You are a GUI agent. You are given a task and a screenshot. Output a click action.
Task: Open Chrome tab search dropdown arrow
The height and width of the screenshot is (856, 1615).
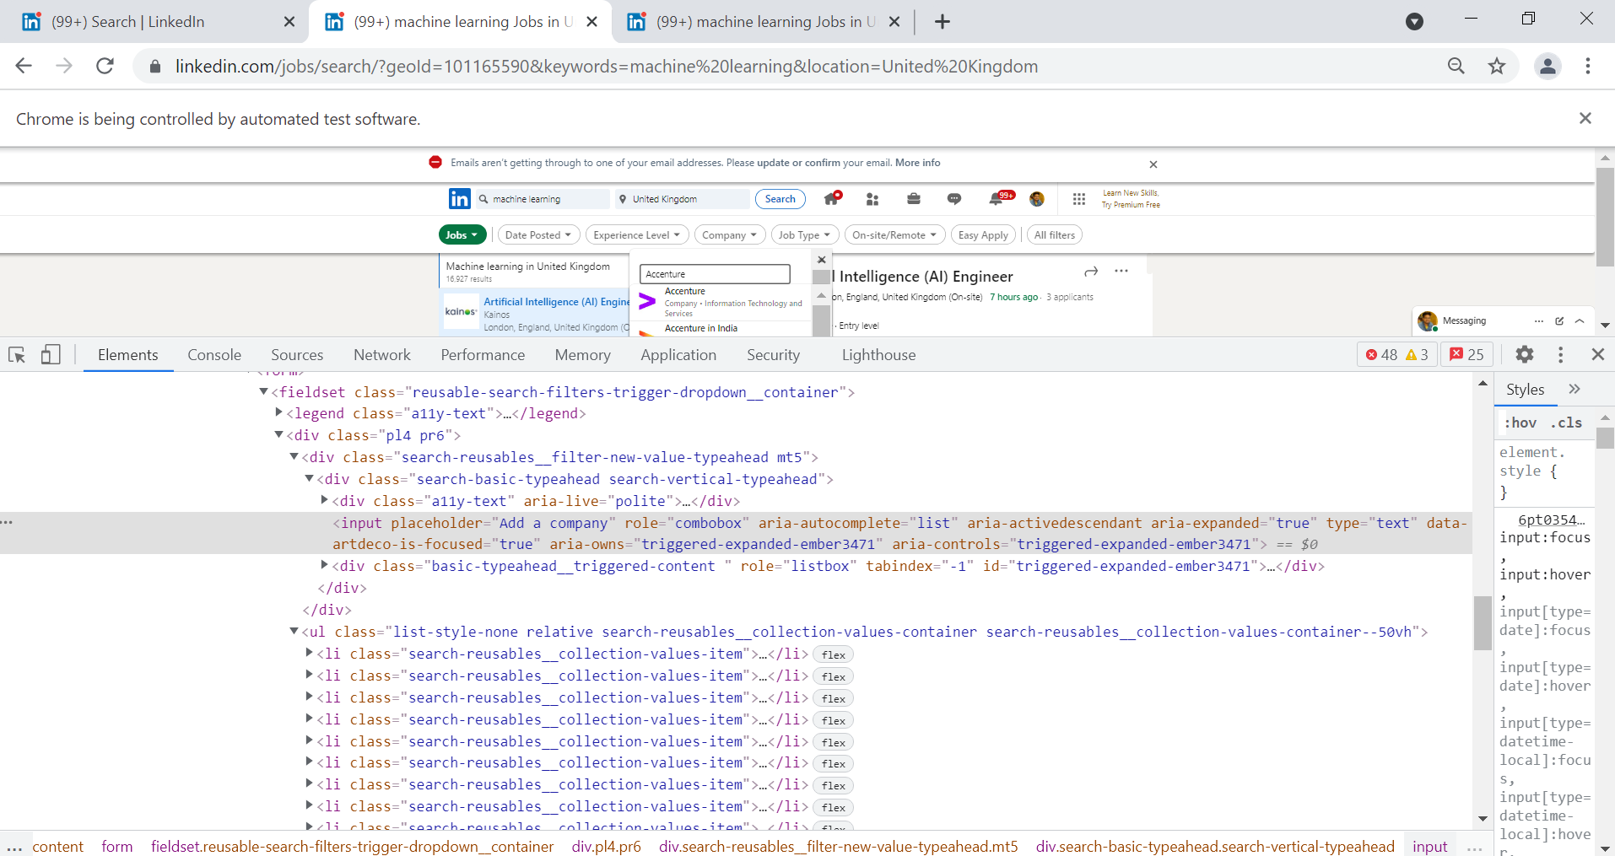1415,22
